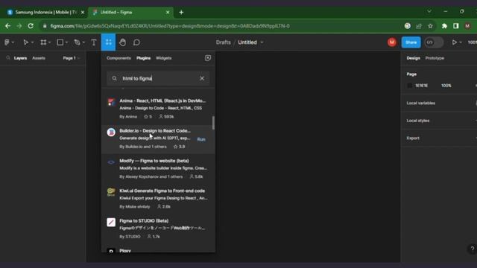Expand shape tools dropdown arrow
Image resolution: width=477 pixels, height=268 pixels.
click(x=66, y=42)
